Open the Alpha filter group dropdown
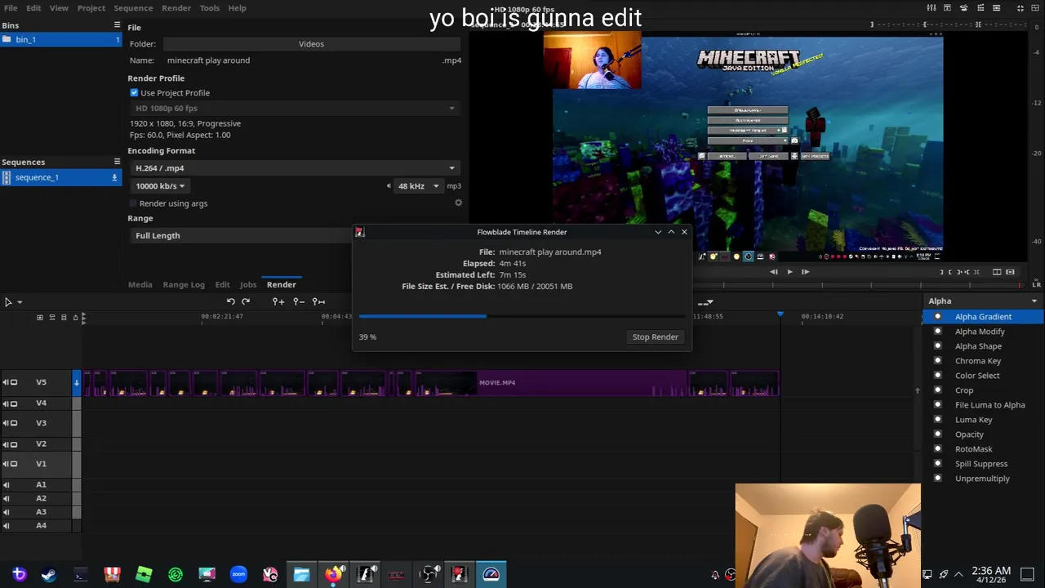Image resolution: width=1045 pixels, height=588 pixels. pyautogui.click(x=983, y=301)
